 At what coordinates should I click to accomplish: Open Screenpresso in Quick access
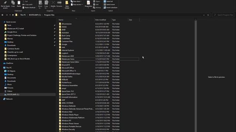click(x=12, y=55)
